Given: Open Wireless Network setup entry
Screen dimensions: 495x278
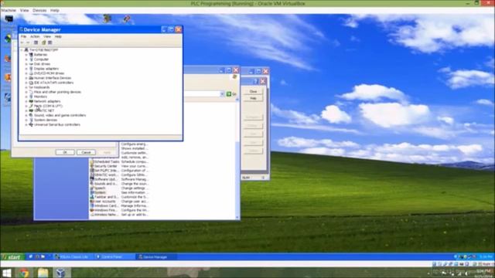Looking at the screenshot, I should point(104,215).
